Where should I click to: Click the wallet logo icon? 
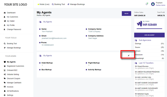[139, 24]
